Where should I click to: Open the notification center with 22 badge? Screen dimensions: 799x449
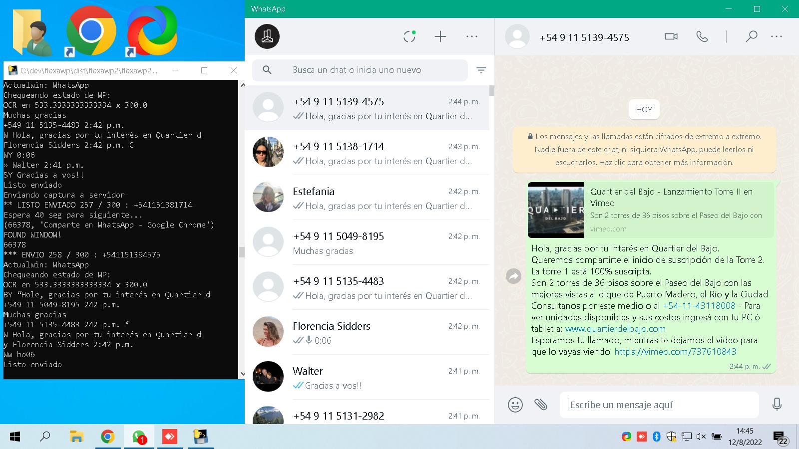pos(781,438)
